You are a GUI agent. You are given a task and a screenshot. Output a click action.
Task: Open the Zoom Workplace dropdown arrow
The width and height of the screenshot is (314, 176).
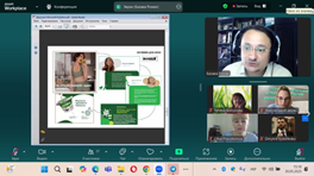pos(37,7)
